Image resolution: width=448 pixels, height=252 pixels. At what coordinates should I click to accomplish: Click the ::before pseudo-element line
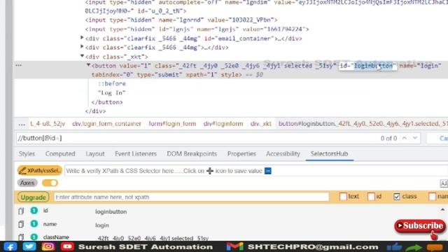tap(112, 84)
